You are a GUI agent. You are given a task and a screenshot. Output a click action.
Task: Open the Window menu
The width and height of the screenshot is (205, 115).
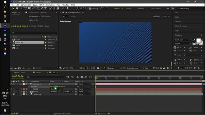coord(66,5)
